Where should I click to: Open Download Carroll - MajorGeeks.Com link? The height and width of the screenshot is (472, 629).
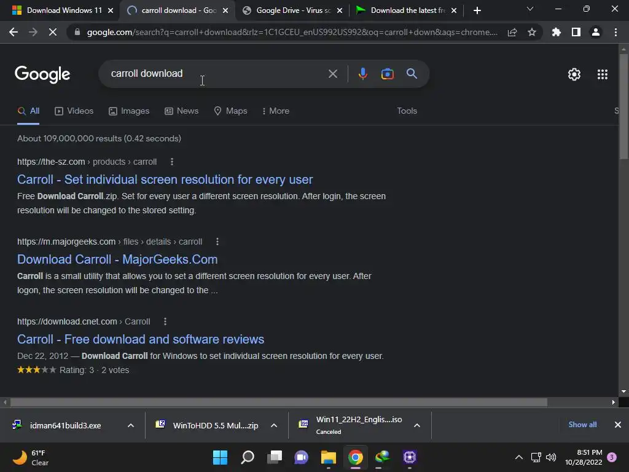(117, 259)
